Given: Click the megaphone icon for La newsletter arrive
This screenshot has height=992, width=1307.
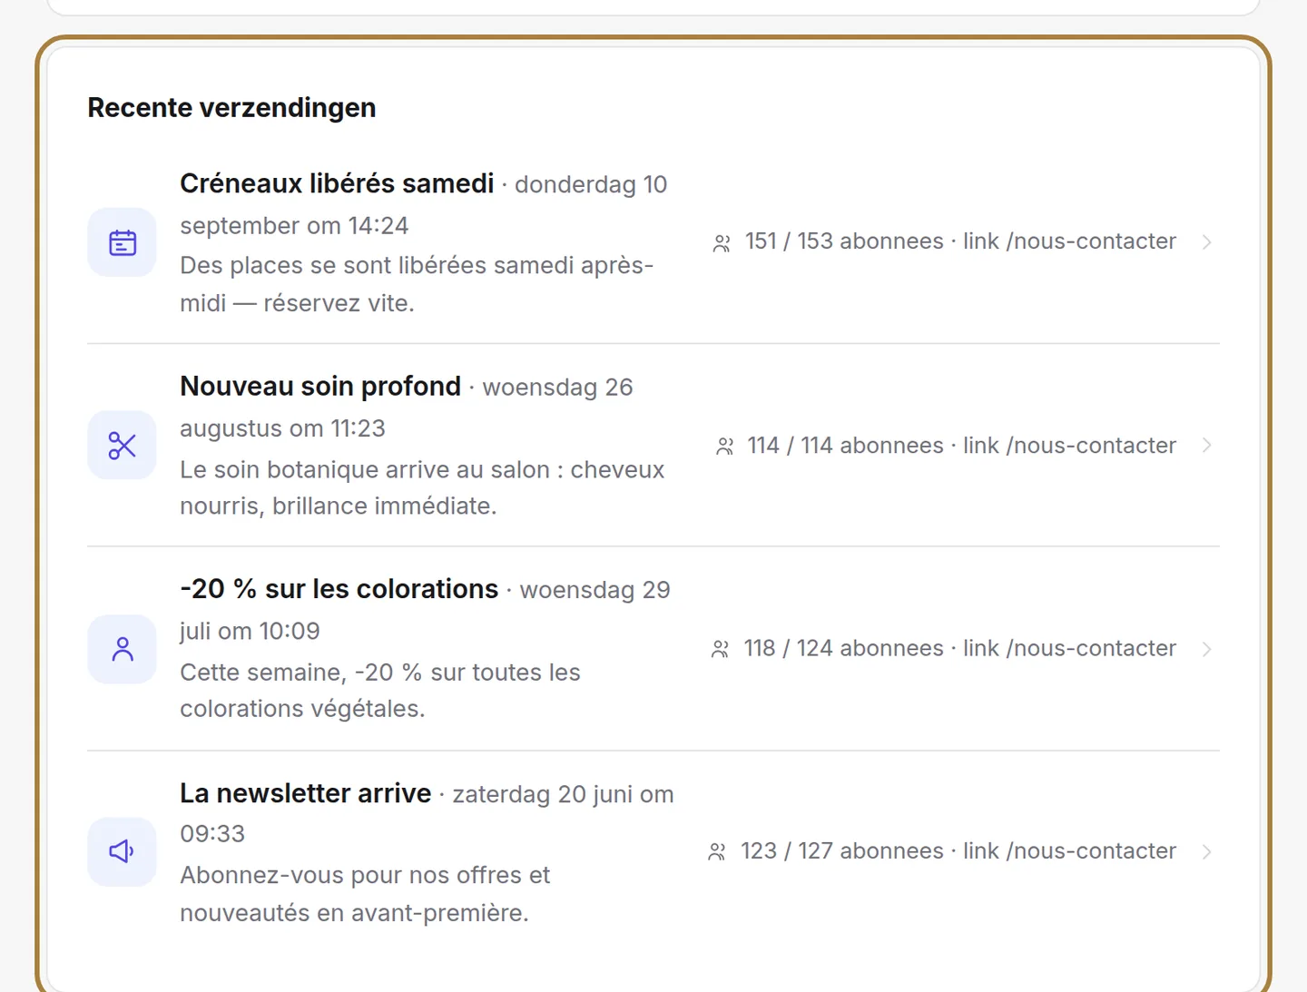Looking at the screenshot, I should (x=122, y=851).
